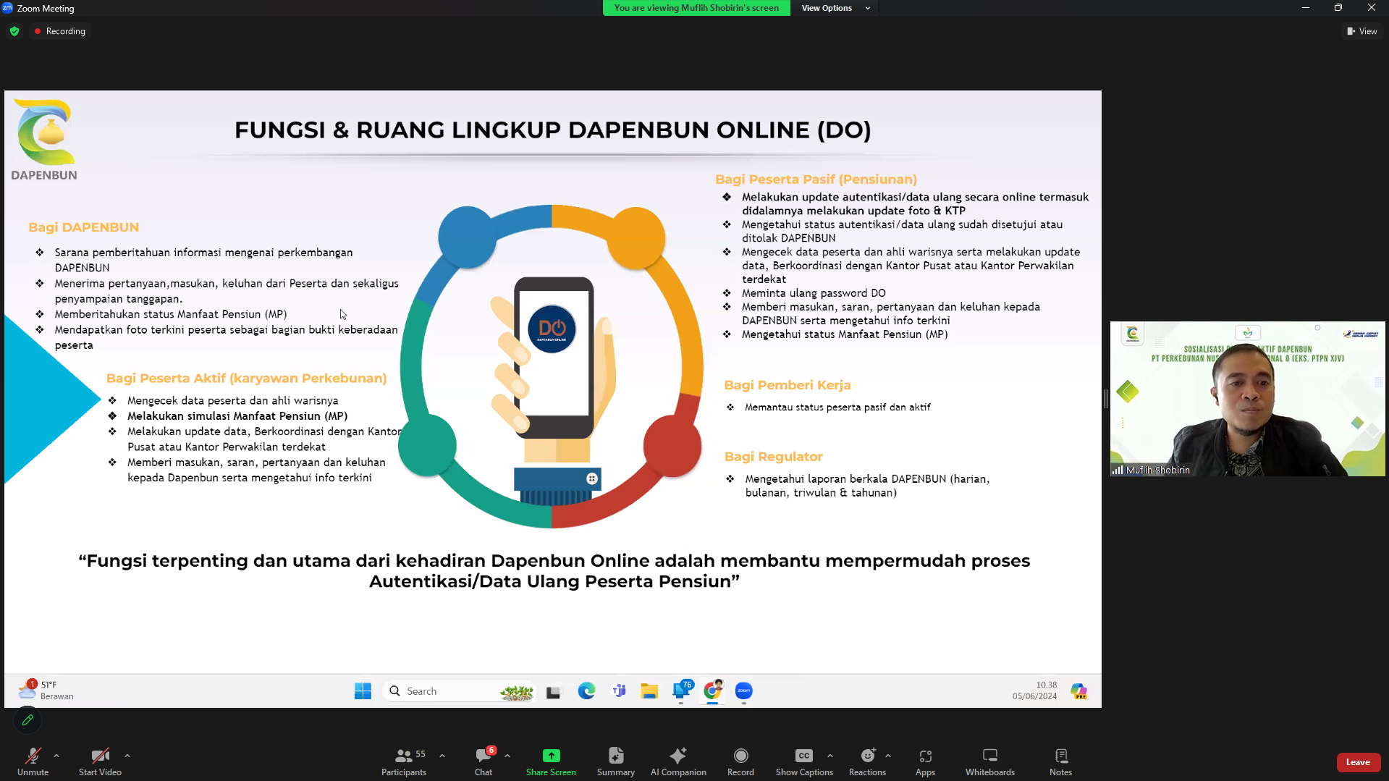Viewport: 1389px width, 781px height.
Task: Open Microsoft Teams on shared taskbar
Action: [619, 691]
